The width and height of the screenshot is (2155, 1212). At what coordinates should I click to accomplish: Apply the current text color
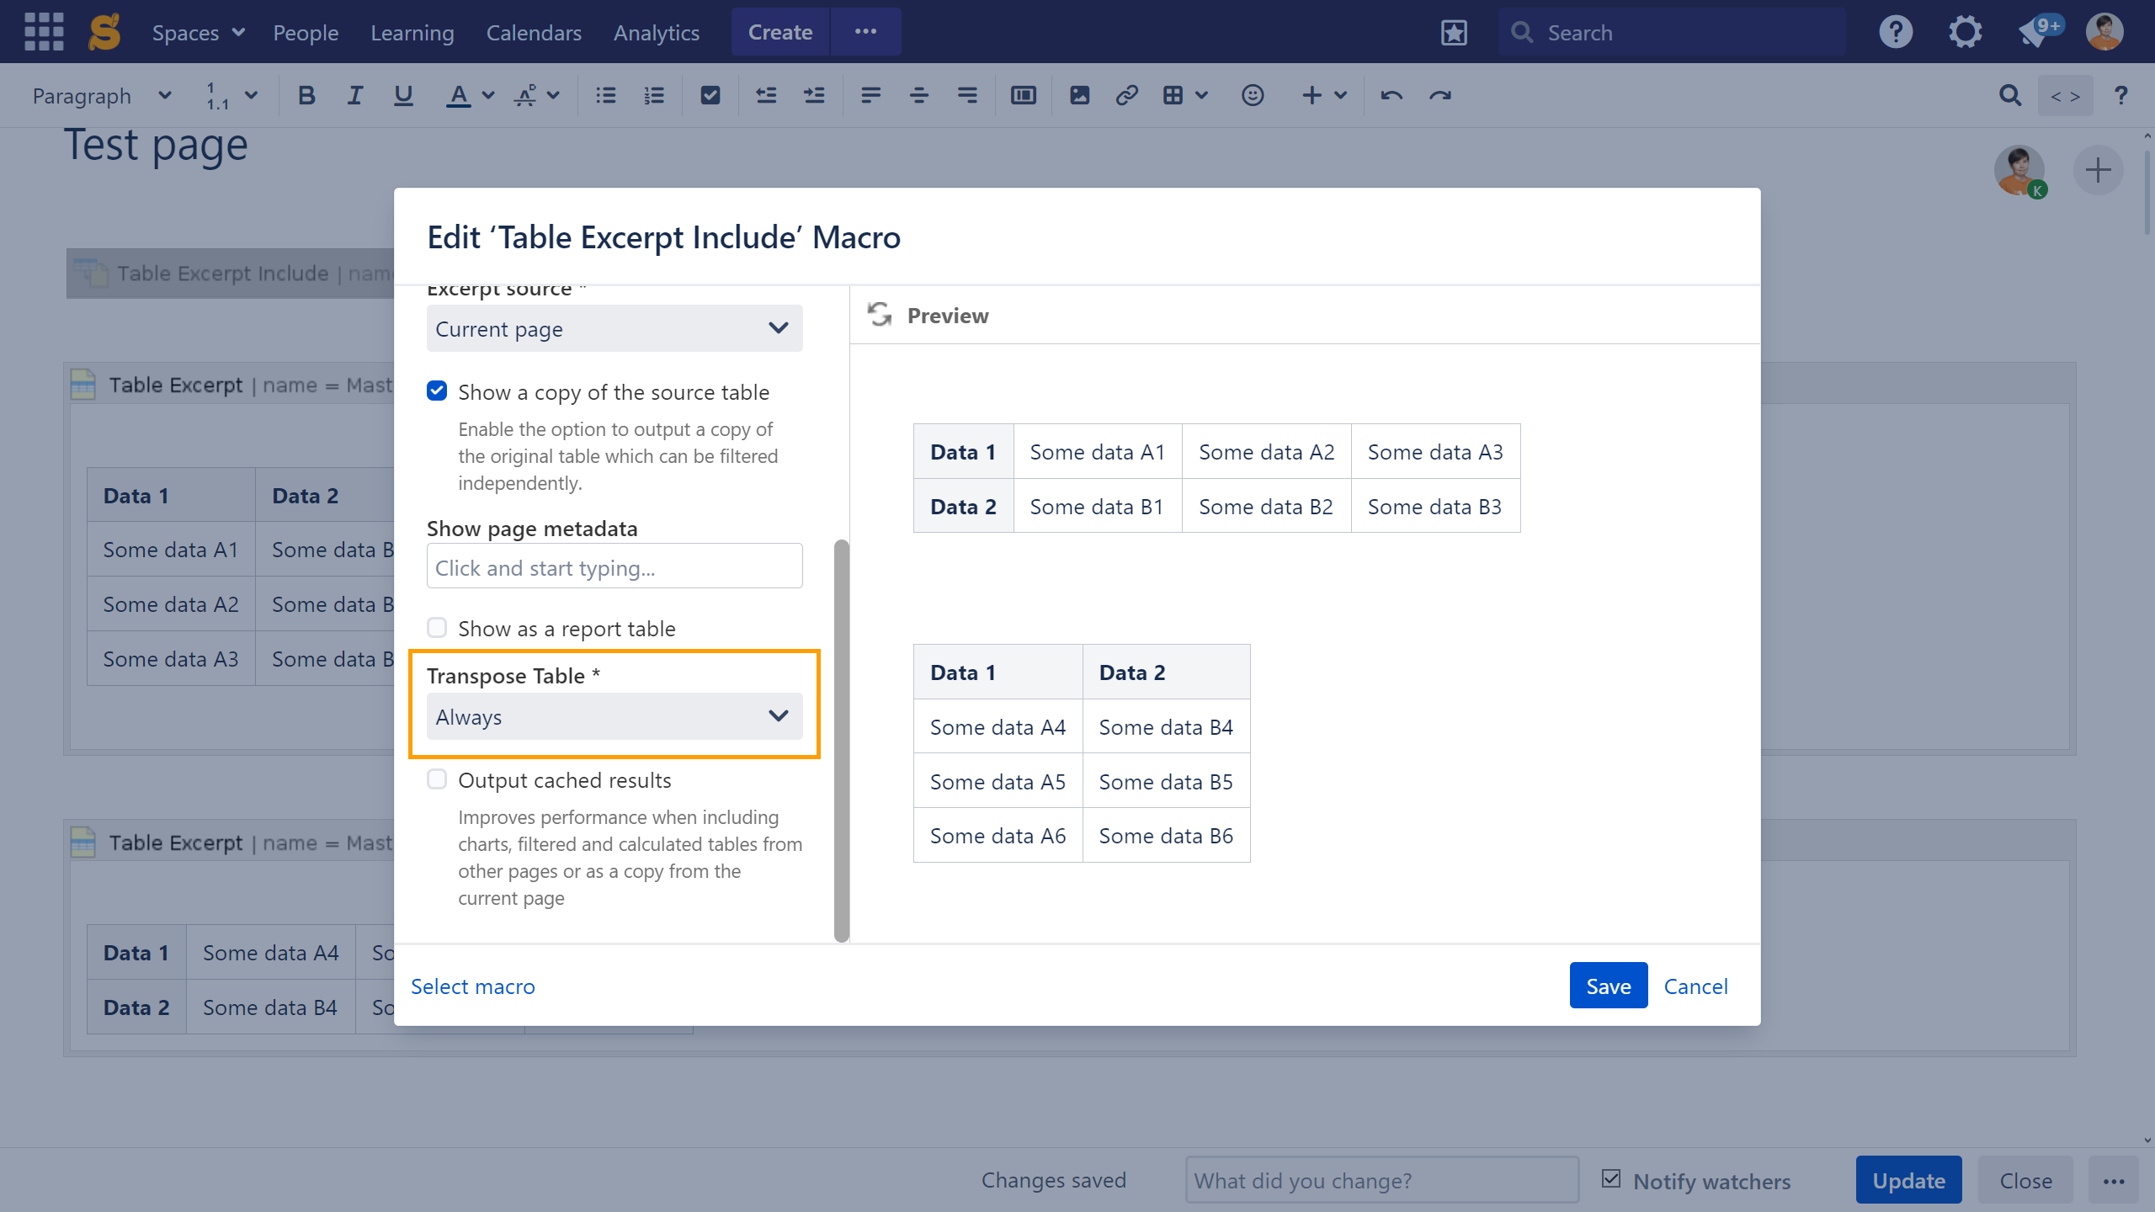pyautogui.click(x=458, y=95)
